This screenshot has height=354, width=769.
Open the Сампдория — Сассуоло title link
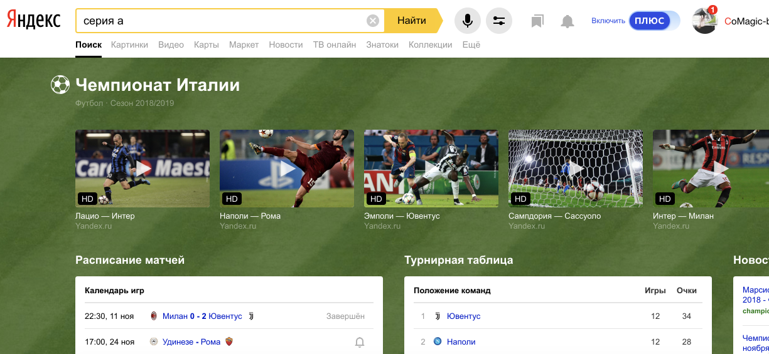[554, 216]
